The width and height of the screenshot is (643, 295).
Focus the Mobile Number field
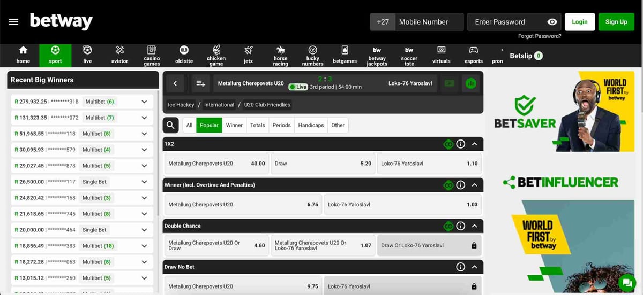coord(429,22)
